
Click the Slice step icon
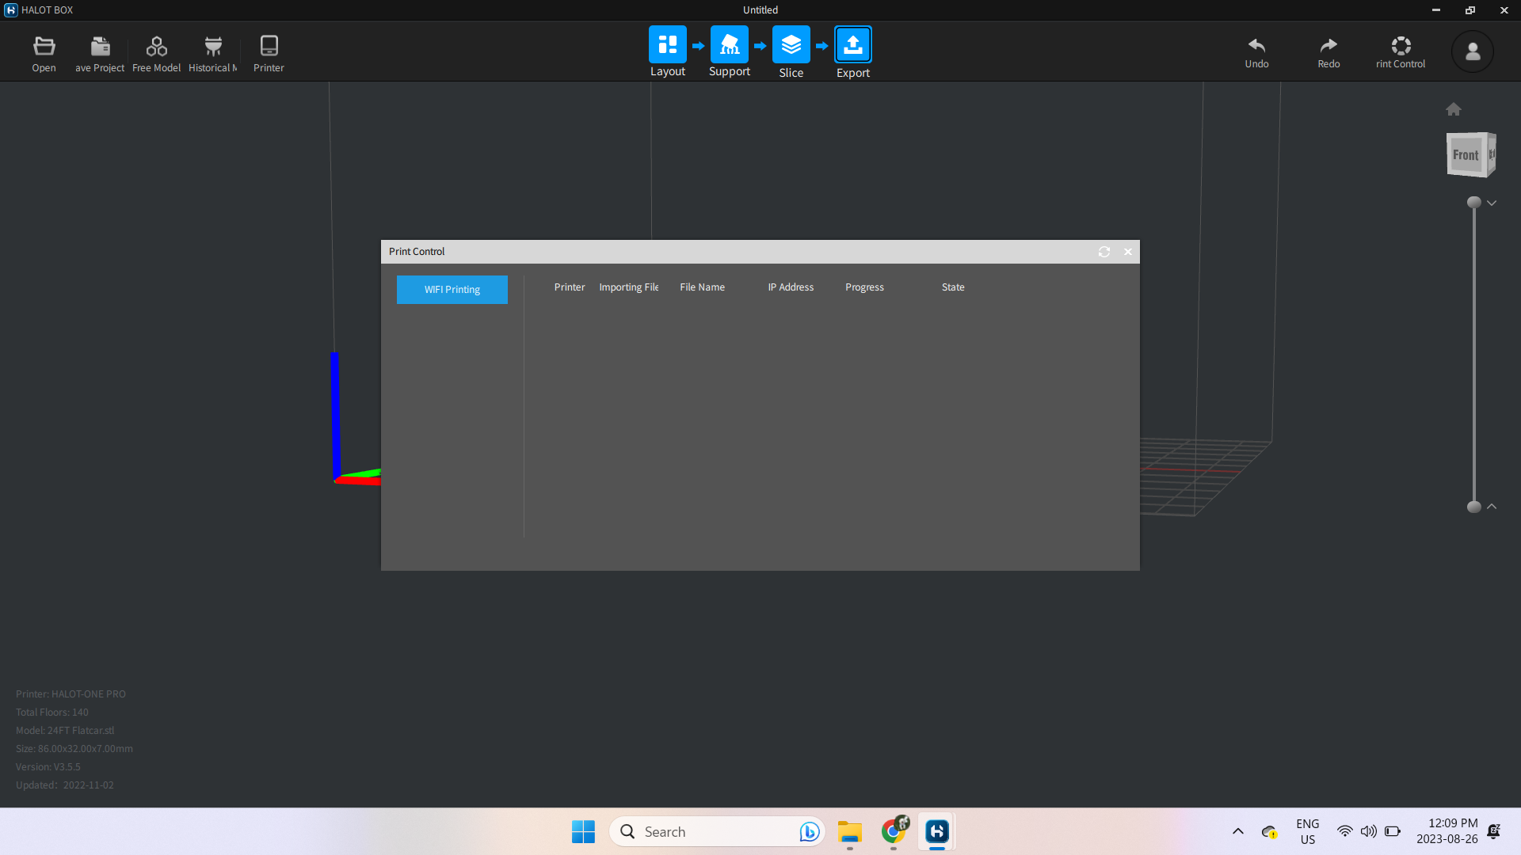[x=791, y=45]
